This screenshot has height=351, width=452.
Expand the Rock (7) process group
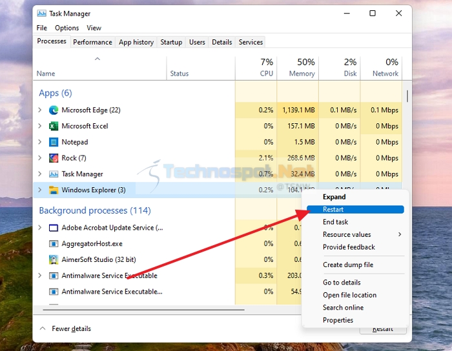click(x=40, y=158)
